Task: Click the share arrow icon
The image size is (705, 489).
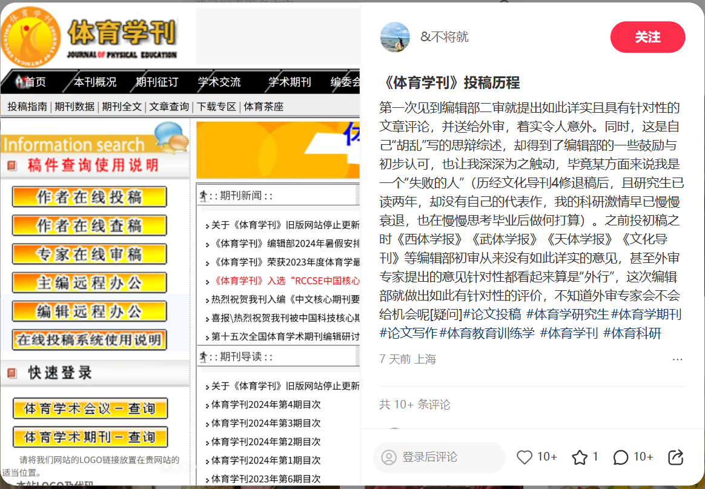Action: pos(675,457)
